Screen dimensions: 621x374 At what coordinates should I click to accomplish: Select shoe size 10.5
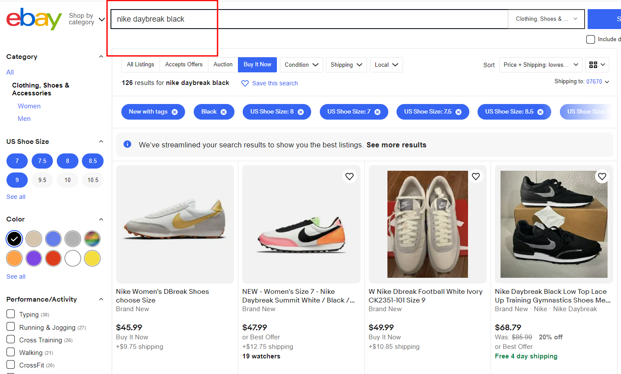click(x=93, y=180)
